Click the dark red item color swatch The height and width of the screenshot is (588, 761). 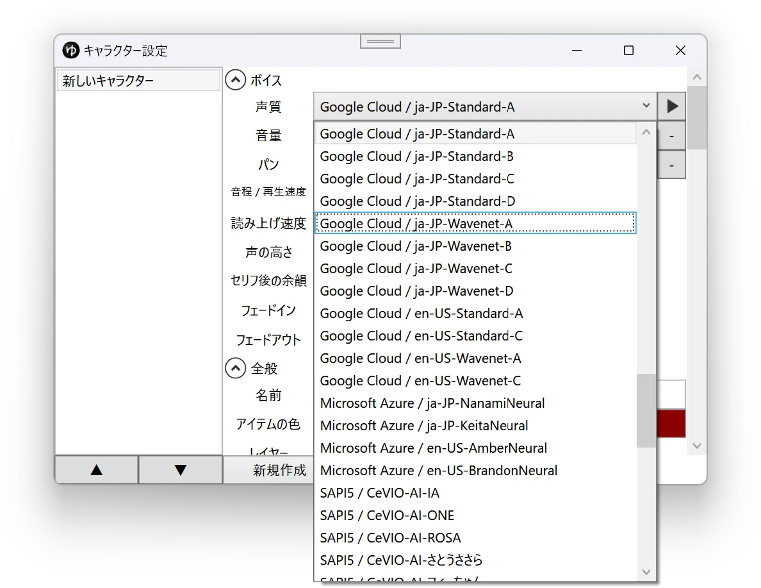[x=671, y=424]
